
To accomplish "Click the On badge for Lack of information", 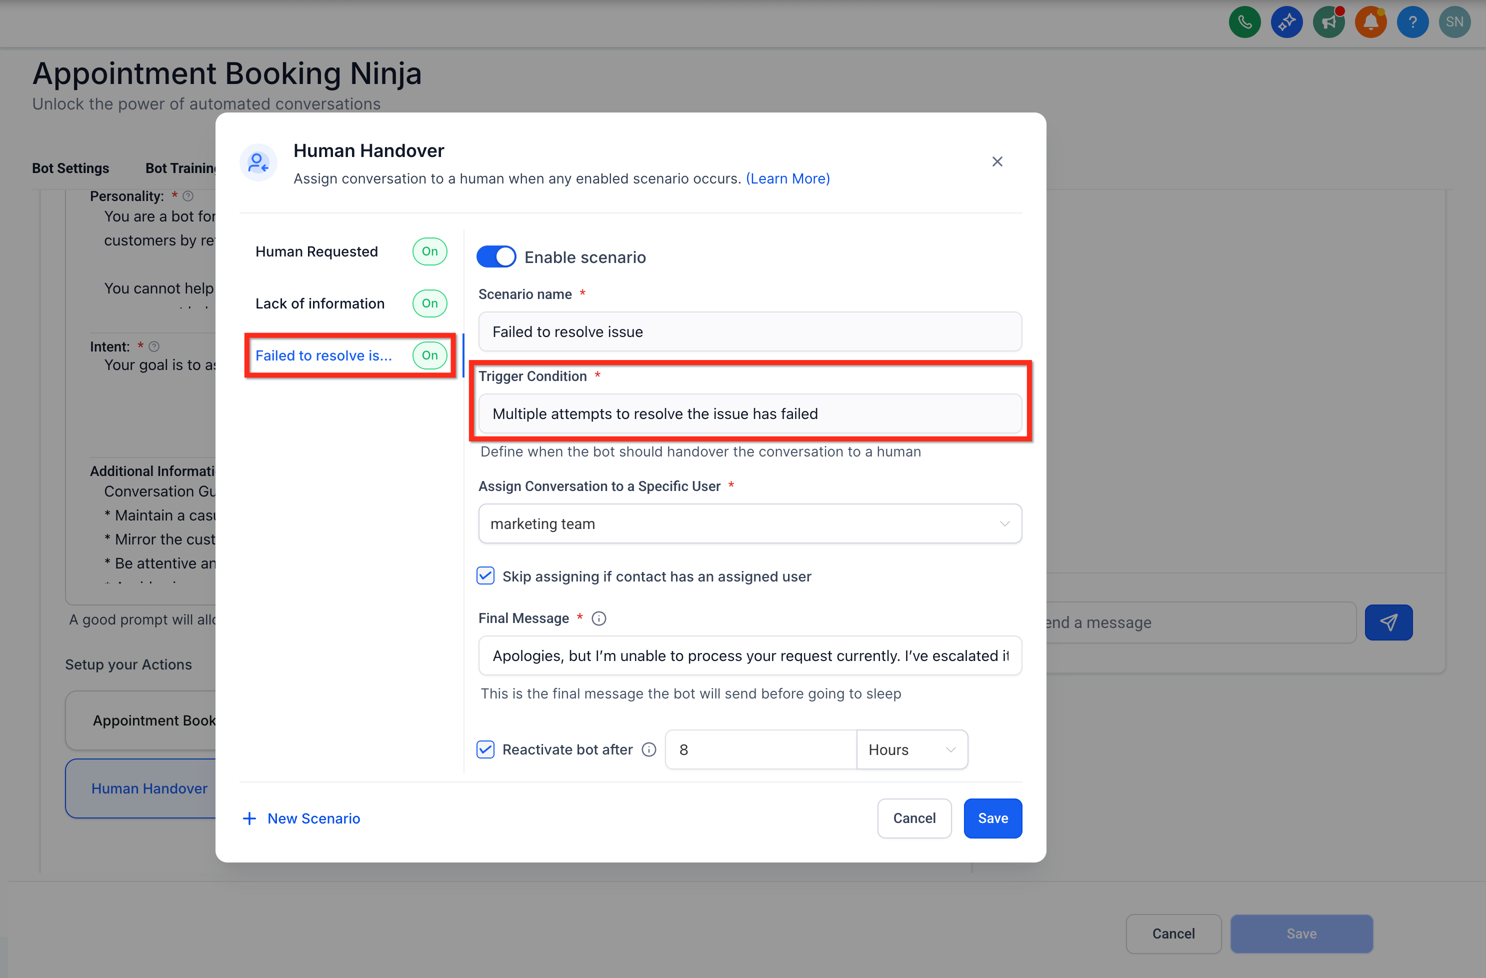I will 429,303.
